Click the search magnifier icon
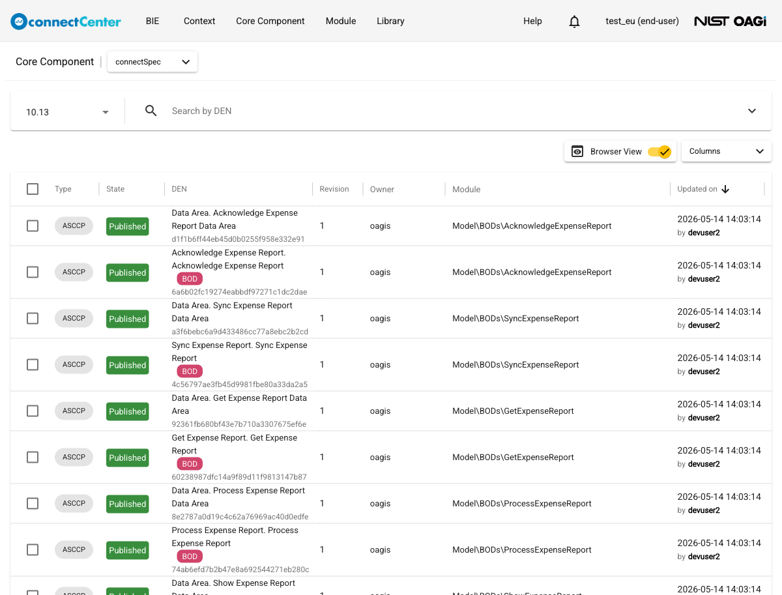This screenshot has width=782, height=595. tap(151, 111)
